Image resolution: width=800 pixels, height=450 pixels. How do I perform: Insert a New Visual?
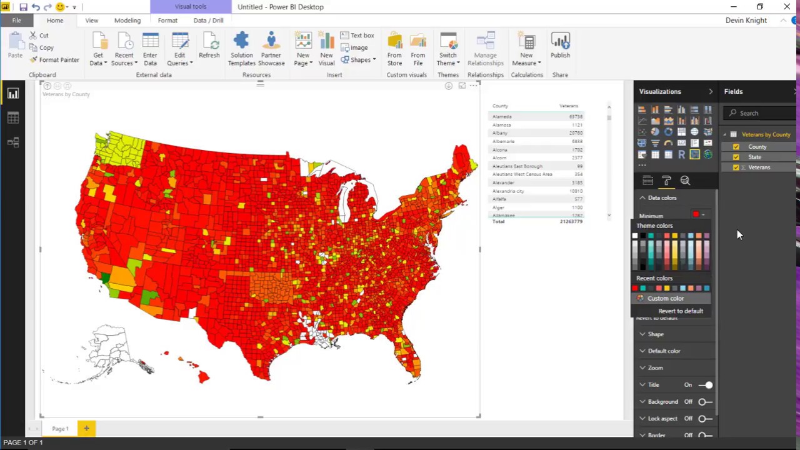(x=326, y=49)
